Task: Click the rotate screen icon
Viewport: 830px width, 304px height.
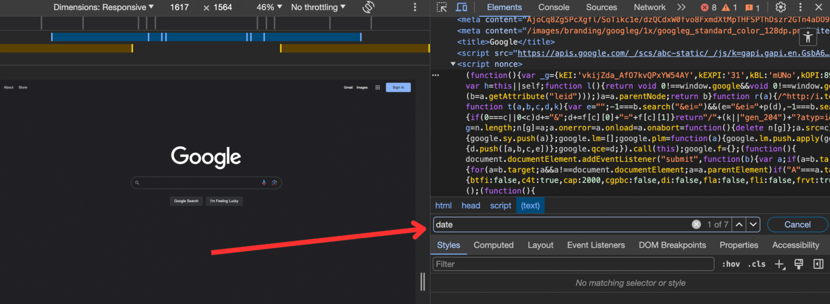Action: [369, 7]
